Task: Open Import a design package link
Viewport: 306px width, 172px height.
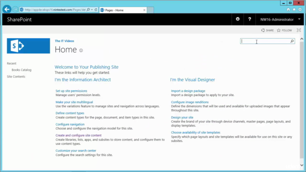Action: 188,91
